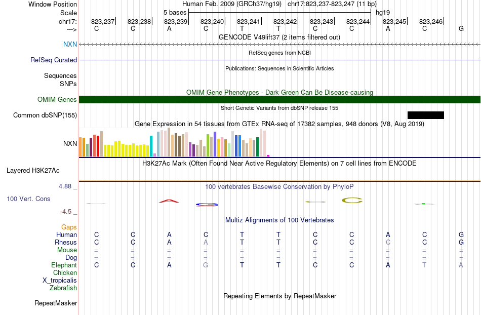The height and width of the screenshot is (315, 481).
Task: Select the Dog species label
Action: point(71,258)
